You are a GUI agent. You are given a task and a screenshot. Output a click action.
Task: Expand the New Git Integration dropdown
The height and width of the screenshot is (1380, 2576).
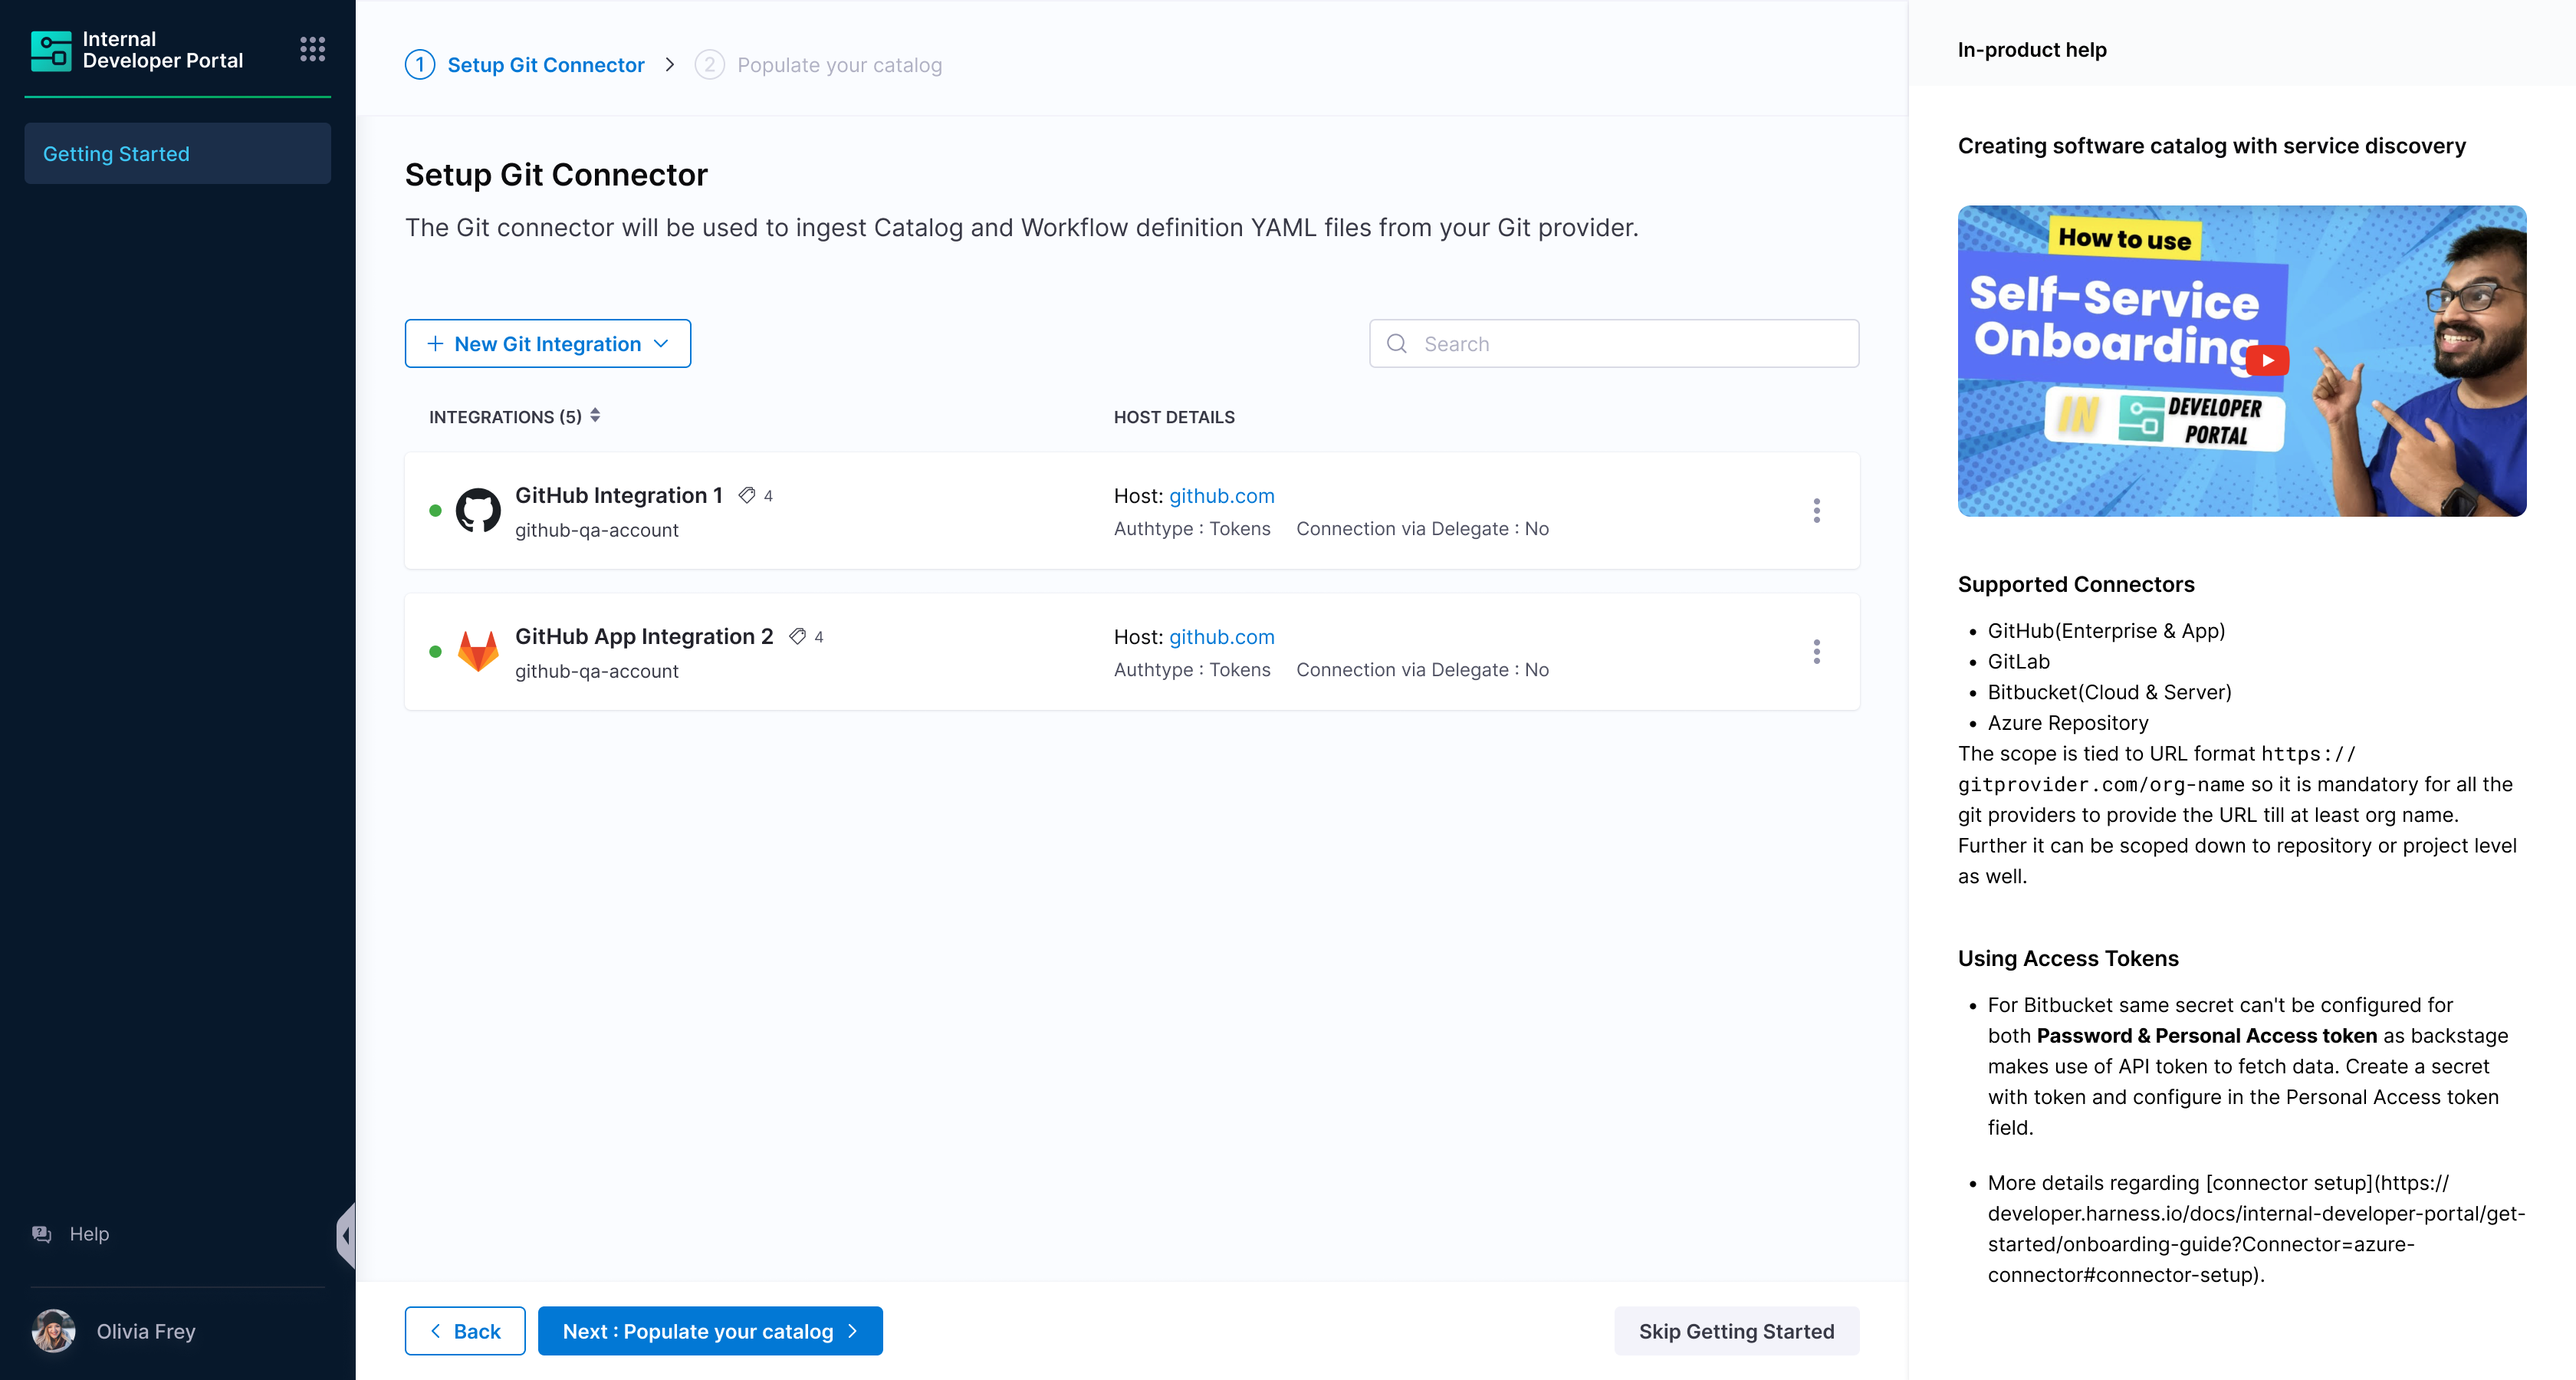[547, 344]
